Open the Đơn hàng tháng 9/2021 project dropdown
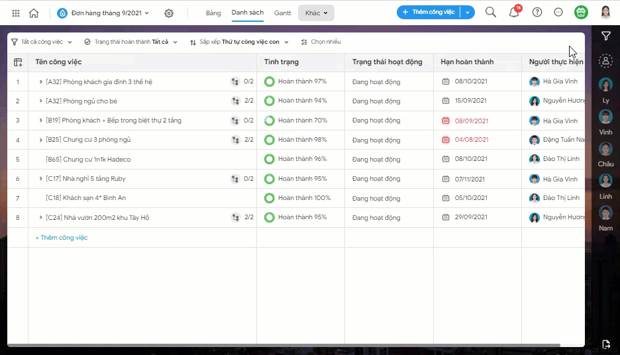 103,13
